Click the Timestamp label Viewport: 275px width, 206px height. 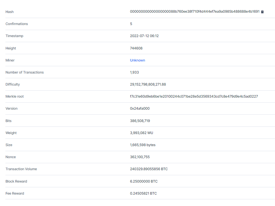click(14, 36)
